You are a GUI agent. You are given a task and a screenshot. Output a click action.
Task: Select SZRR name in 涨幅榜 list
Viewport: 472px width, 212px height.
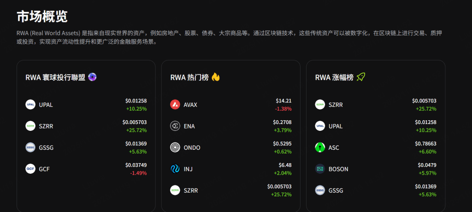(x=336, y=105)
